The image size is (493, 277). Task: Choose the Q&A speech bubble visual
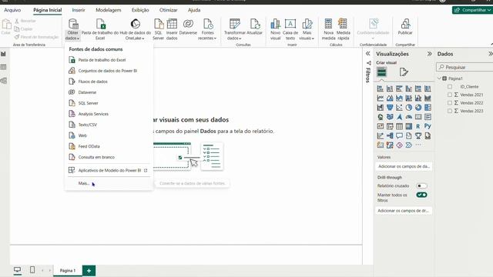(x=399, y=135)
